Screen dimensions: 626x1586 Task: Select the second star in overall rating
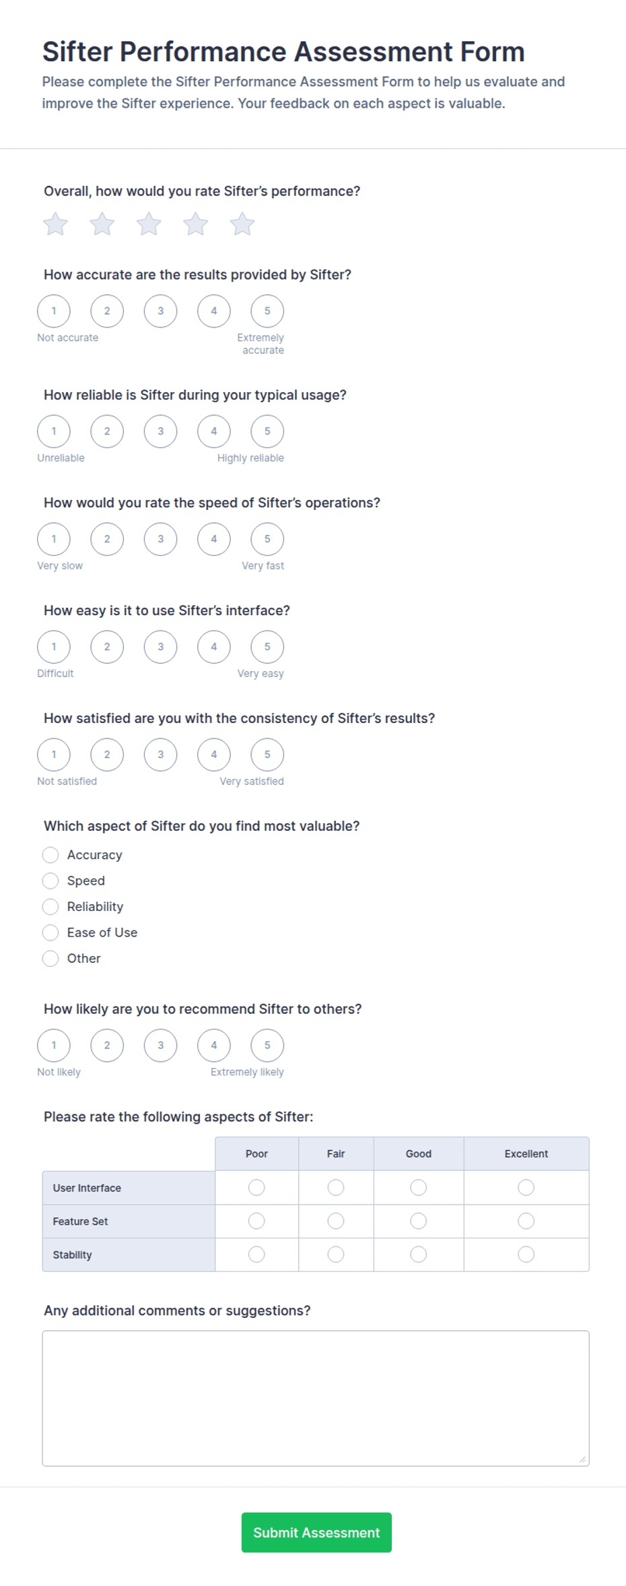102,224
